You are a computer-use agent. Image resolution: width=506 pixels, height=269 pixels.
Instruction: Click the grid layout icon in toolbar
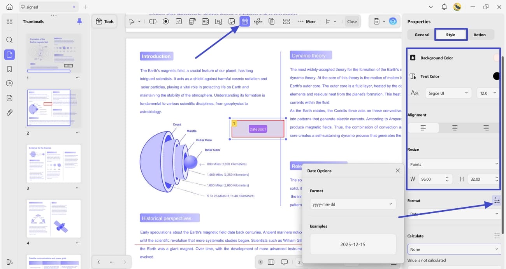coord(286,21)
